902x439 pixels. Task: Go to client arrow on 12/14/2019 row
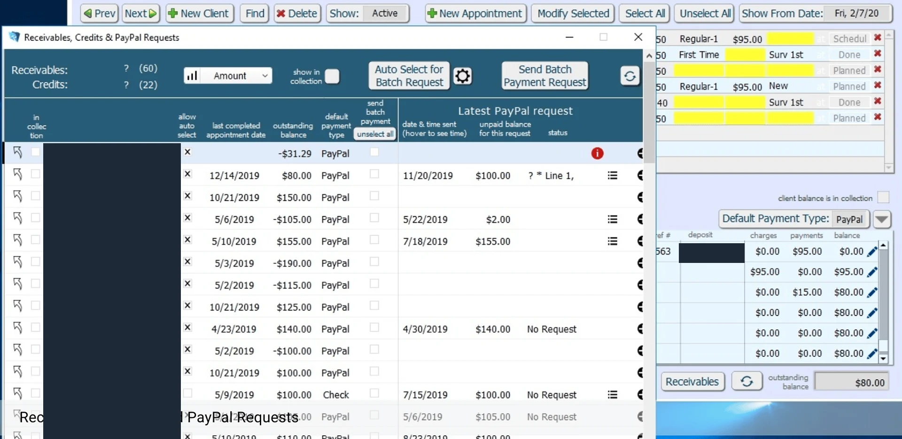point(18,174)
